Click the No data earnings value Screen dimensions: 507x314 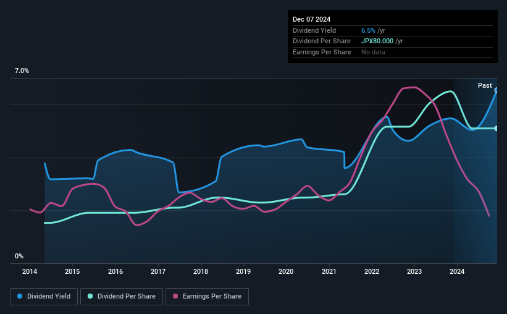(373, 52)
